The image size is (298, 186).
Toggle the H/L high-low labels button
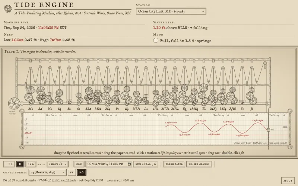tap(82, 172)
